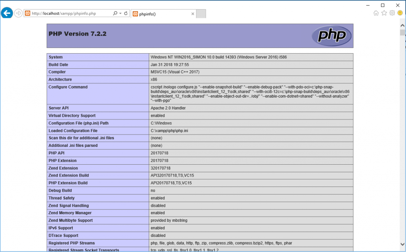Click "Zend Multibyte Support" label
Viewport: 406px width, 252px height.
click(x=71, y=220)
